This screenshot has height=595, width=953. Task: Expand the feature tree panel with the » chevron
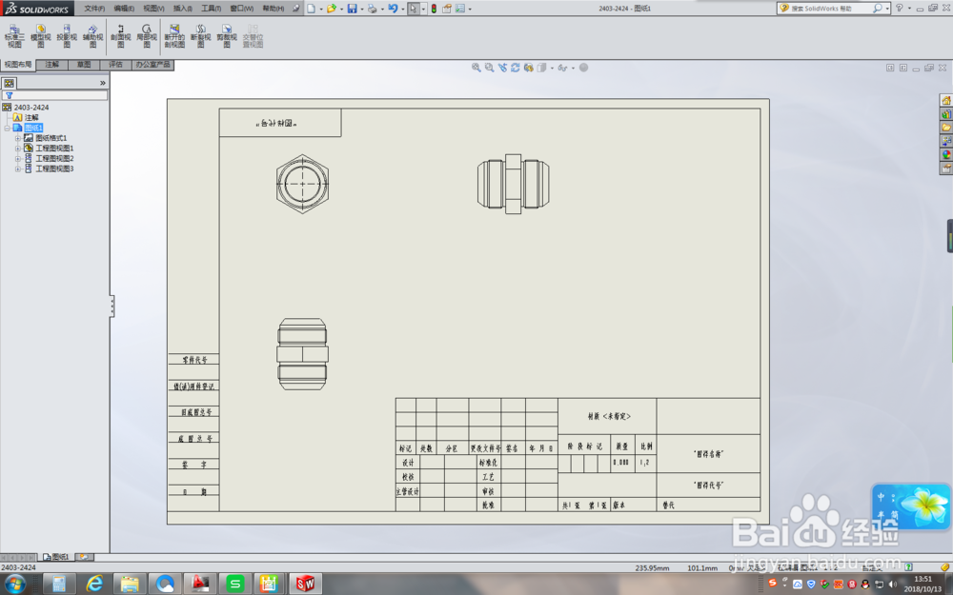(102, 83)
